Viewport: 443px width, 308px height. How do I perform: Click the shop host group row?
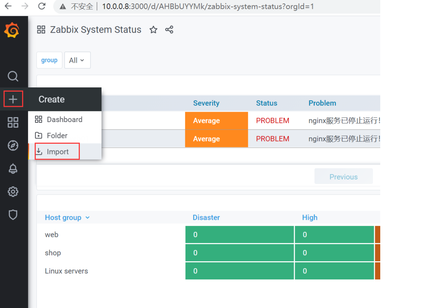[53, 253]
